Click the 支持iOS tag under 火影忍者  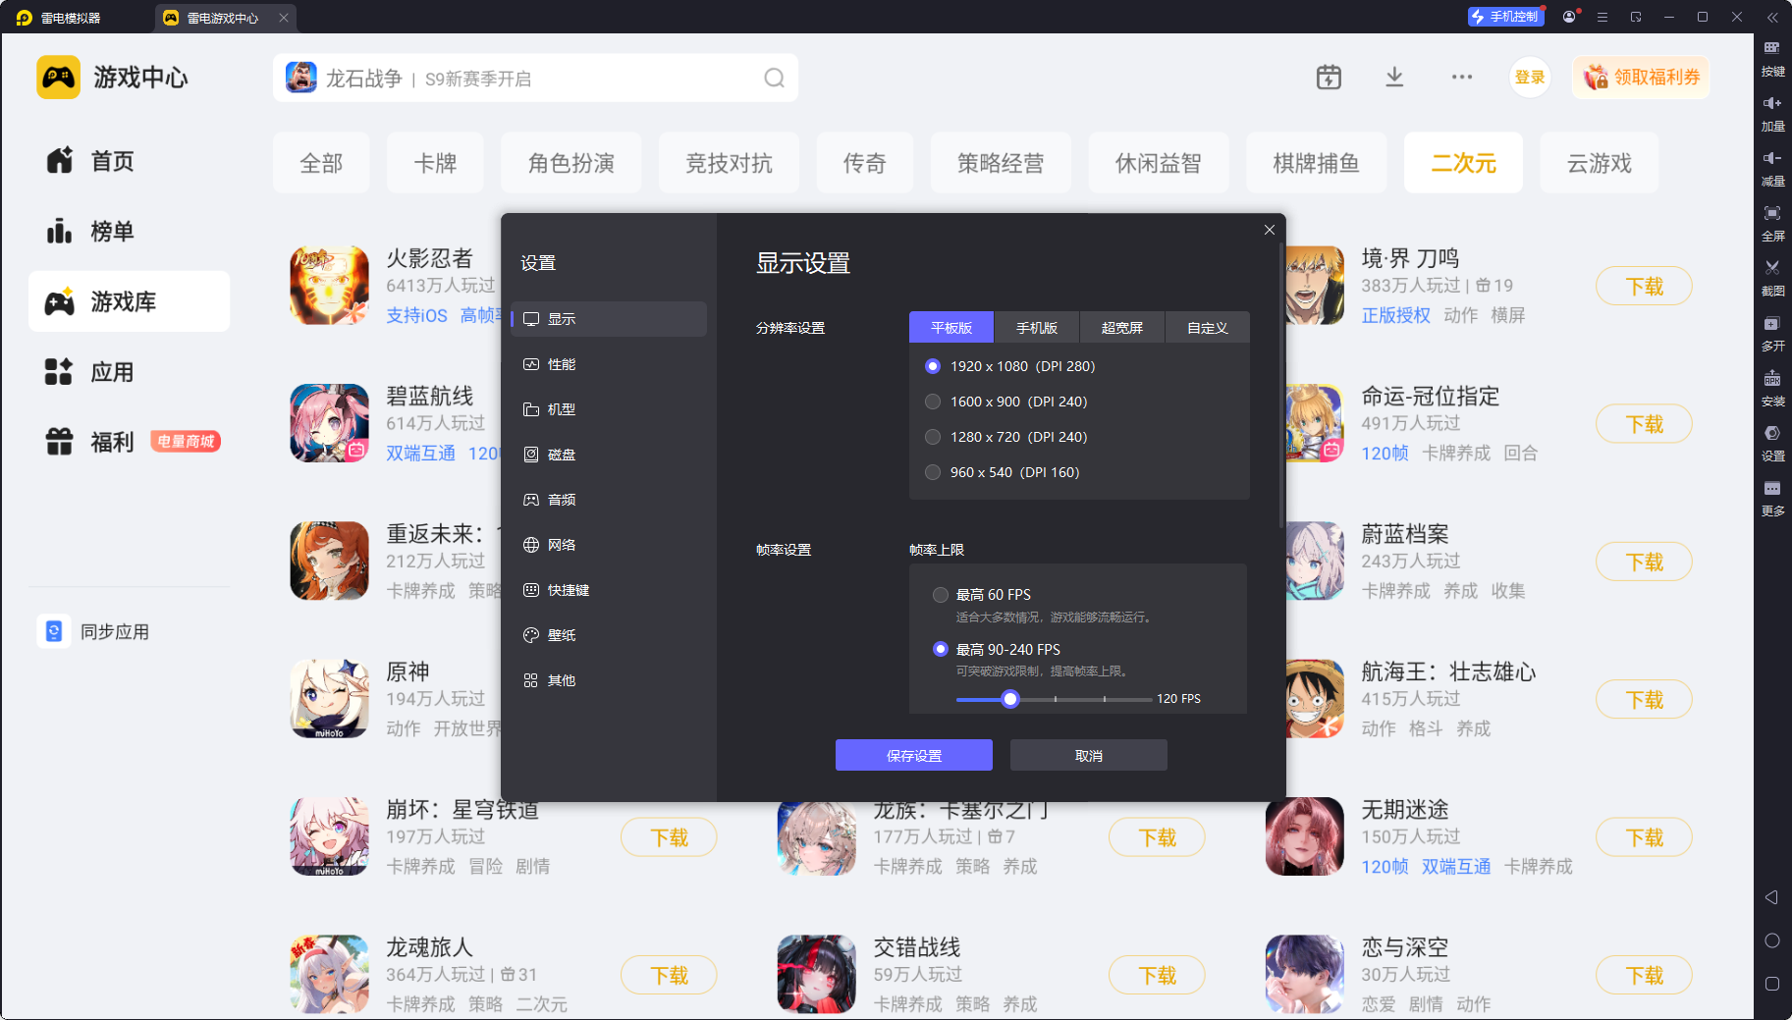[416, 315]
